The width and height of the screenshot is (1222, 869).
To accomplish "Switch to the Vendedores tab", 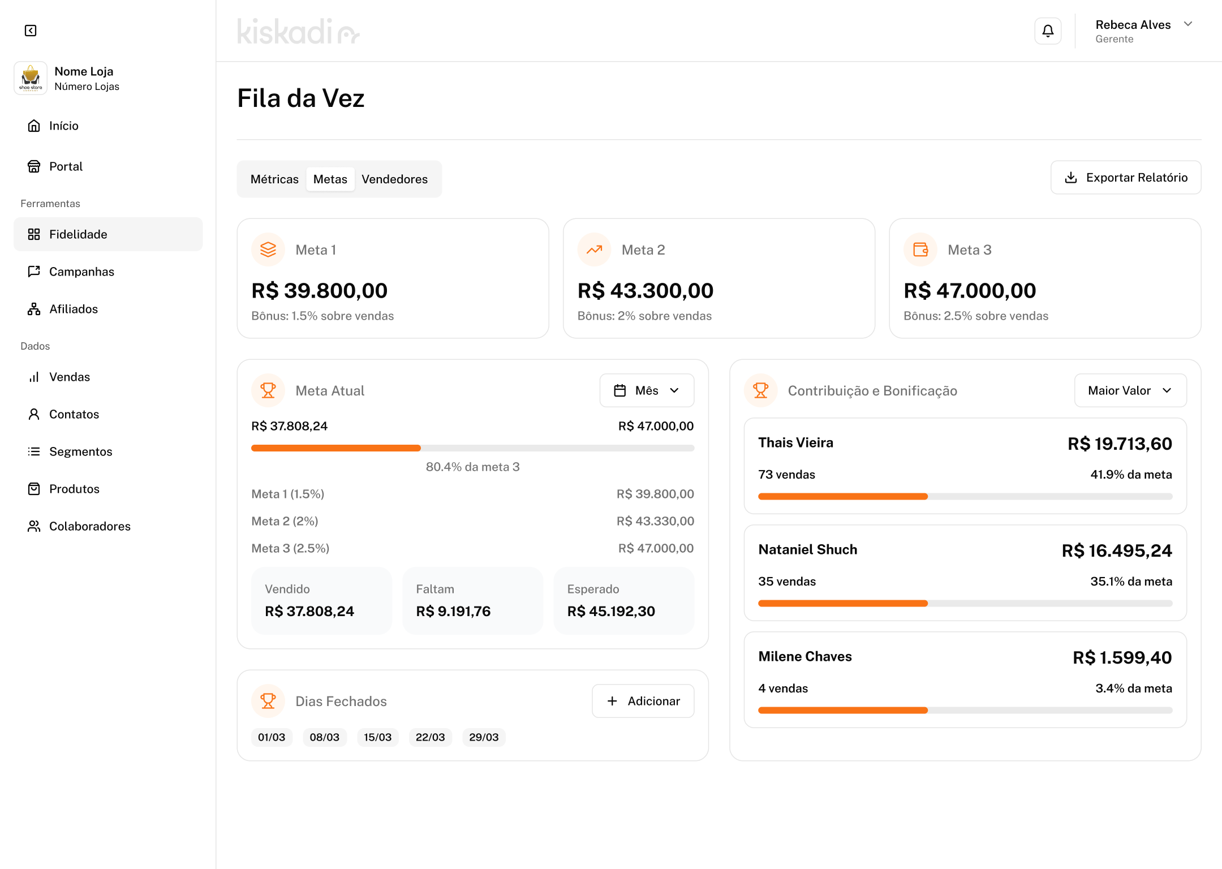I will click(x=395, y=179).
